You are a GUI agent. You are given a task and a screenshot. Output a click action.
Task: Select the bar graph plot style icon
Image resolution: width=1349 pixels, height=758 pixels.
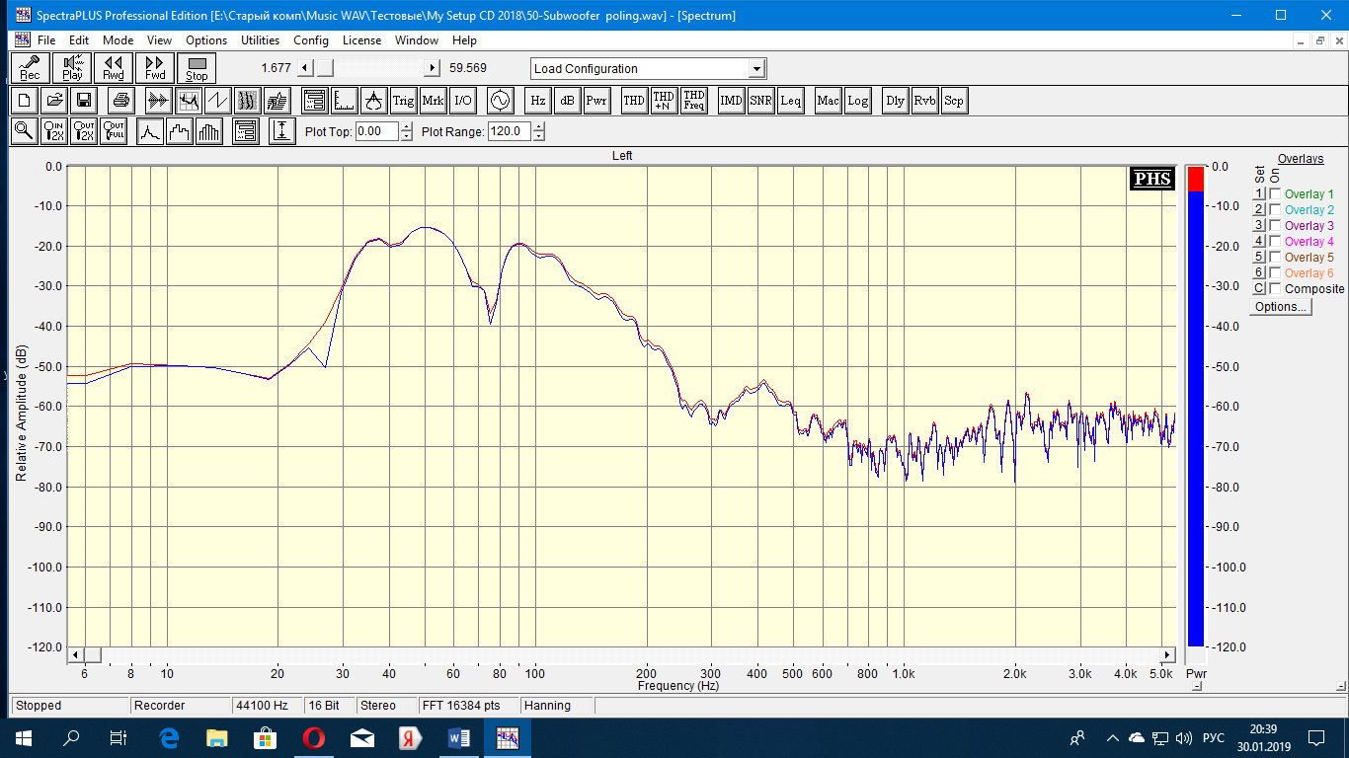coord(208,130)
